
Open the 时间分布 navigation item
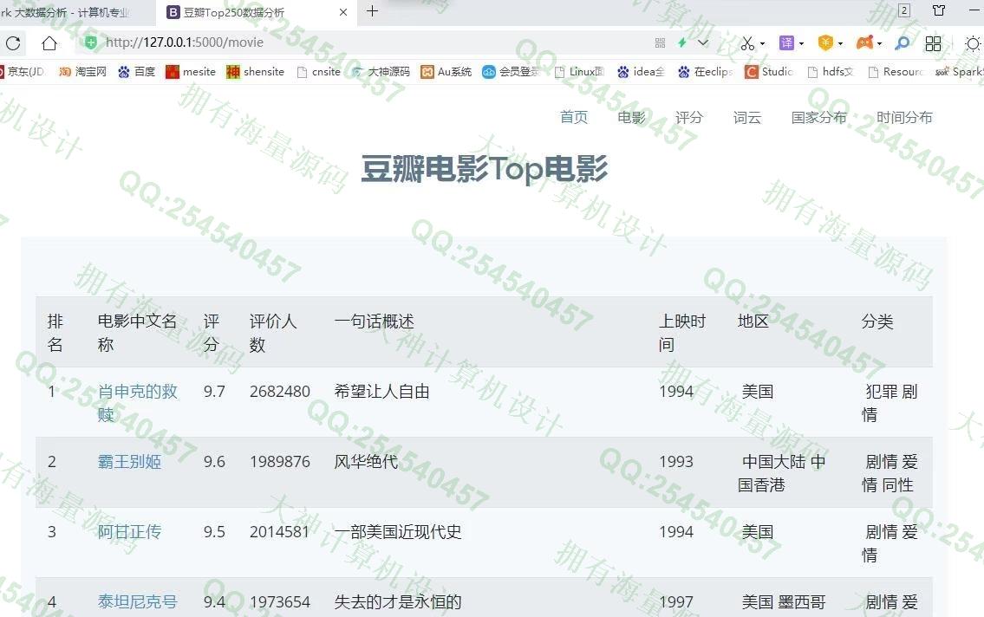(x=904, y=117)
